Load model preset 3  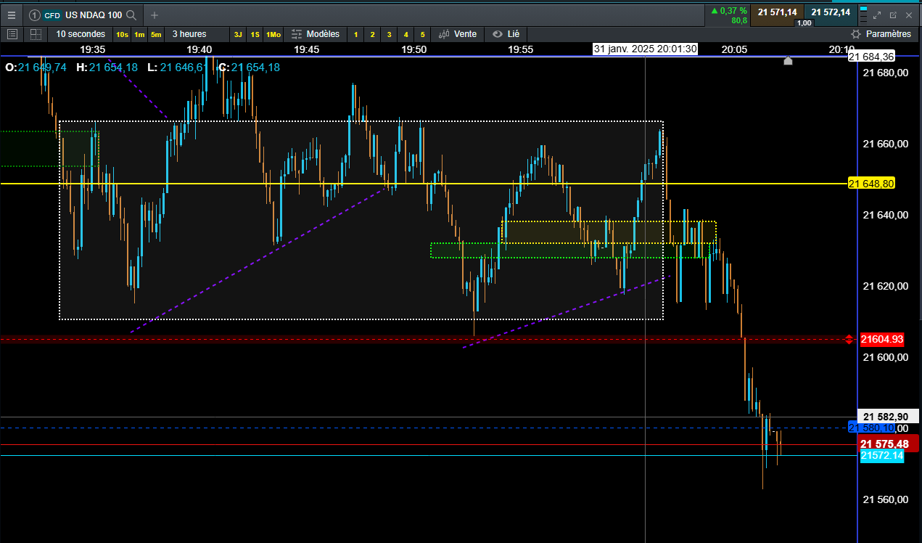pyautogui.click(x=389, y=34)
